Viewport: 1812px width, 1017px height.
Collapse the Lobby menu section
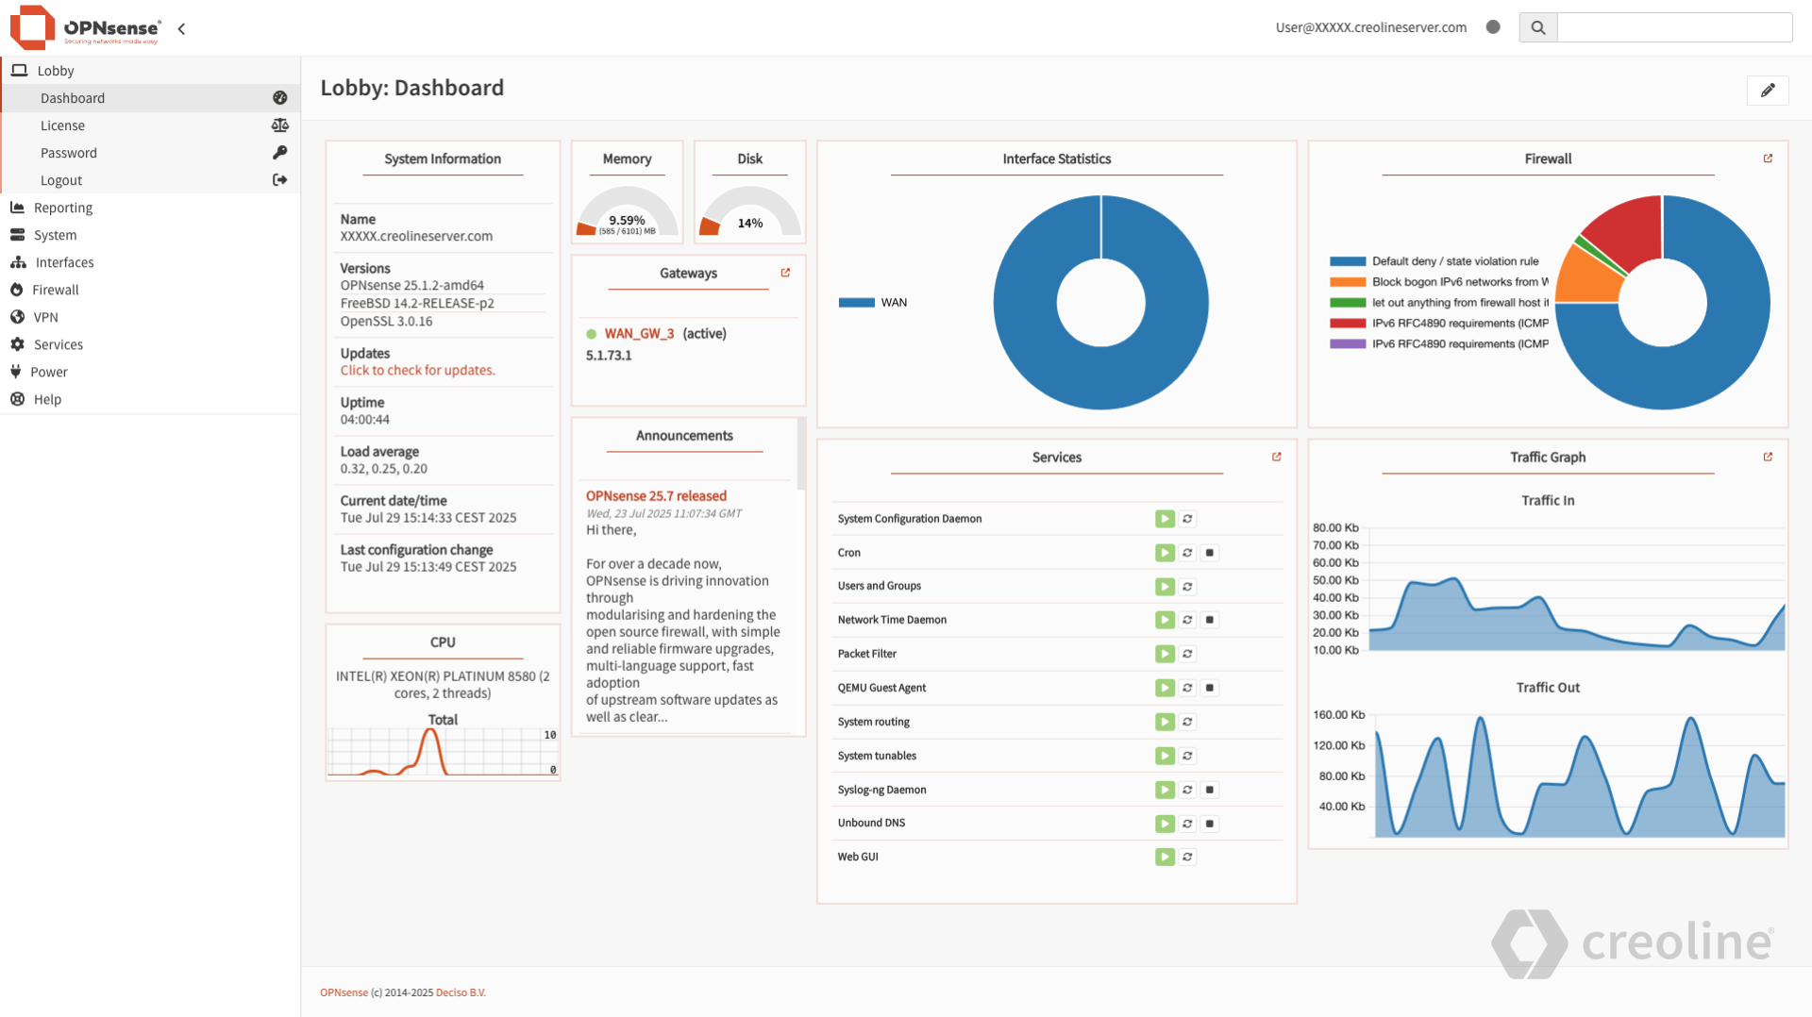coord(150,71)
